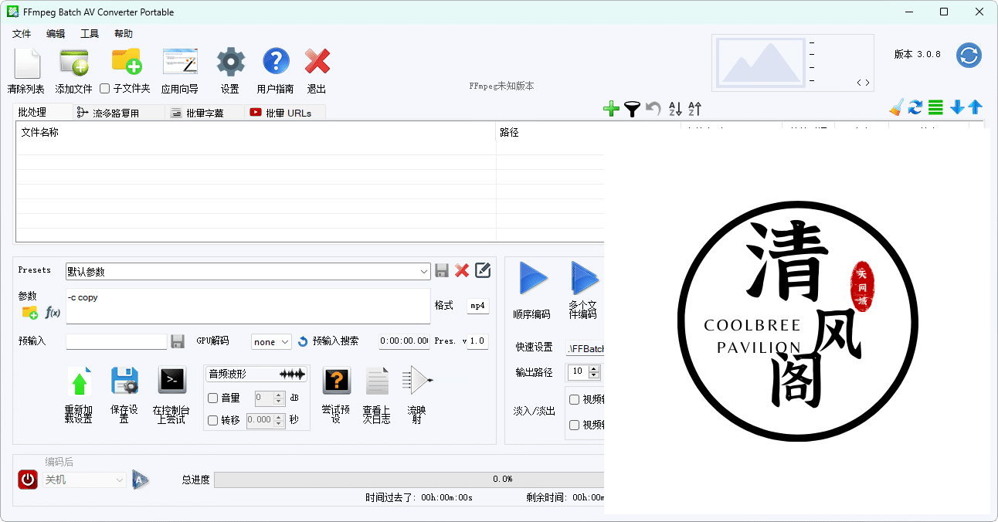Click the small blue refresh list icon
The height and width of the screenshot is (522, 998).
(915, 107)
